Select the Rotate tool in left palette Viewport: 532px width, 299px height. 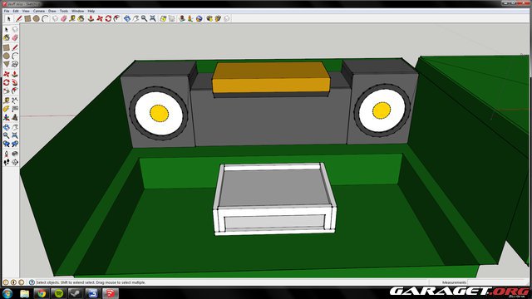(x=6, y=82)
